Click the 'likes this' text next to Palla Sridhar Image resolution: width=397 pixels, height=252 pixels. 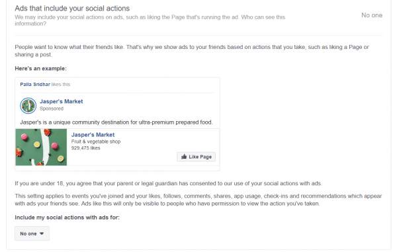pos(61,84)
